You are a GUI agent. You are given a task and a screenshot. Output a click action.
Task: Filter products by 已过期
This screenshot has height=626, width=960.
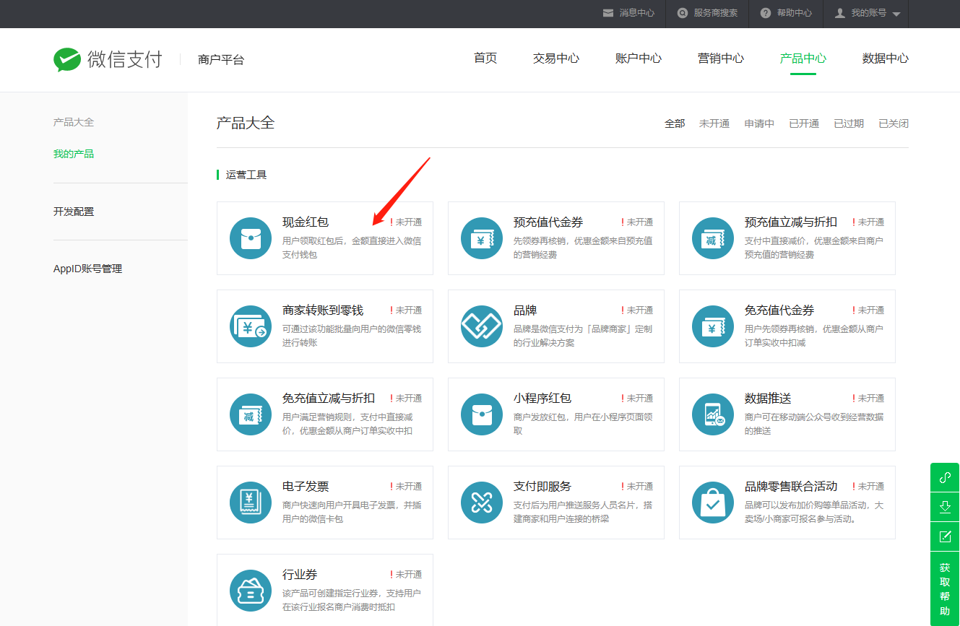[849, 123]
